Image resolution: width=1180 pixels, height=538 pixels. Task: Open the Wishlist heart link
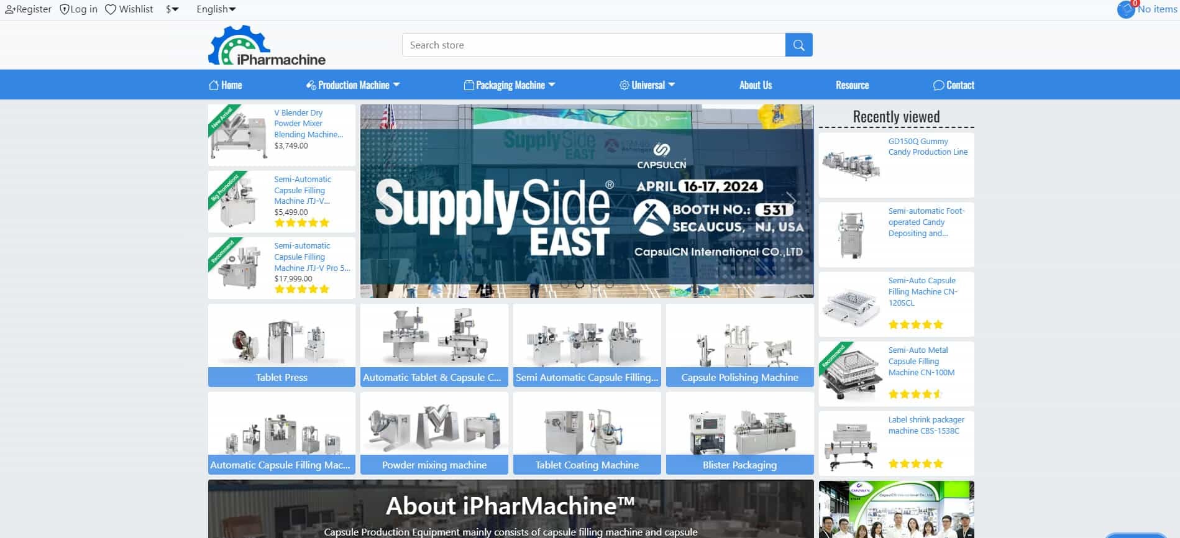(129, 9)
